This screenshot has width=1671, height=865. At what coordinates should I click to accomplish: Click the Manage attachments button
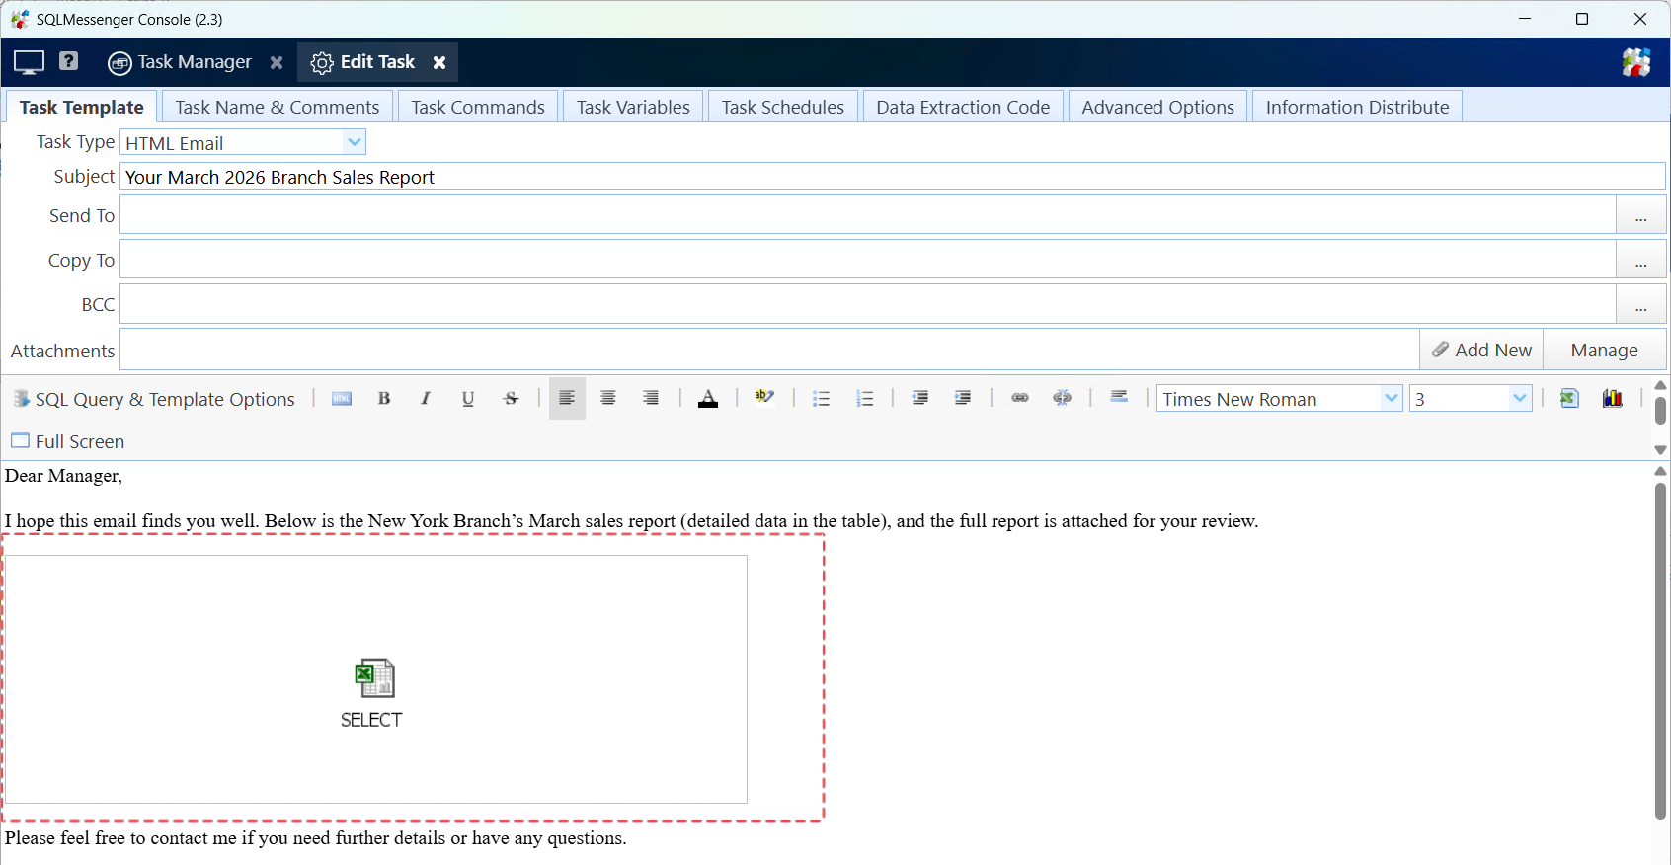[1604, 350]
